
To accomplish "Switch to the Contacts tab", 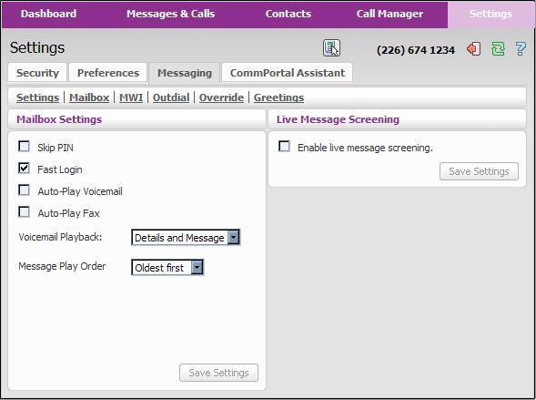I will (288, 14).
